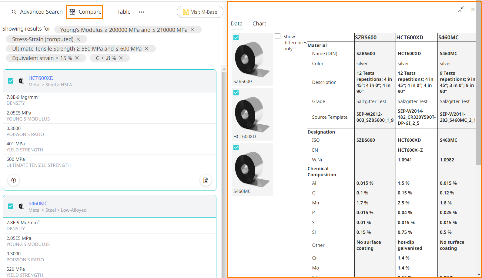
Task: Remove the Equivalent strain filter chip
Action: pyautogui.click(x=77, y=58)
